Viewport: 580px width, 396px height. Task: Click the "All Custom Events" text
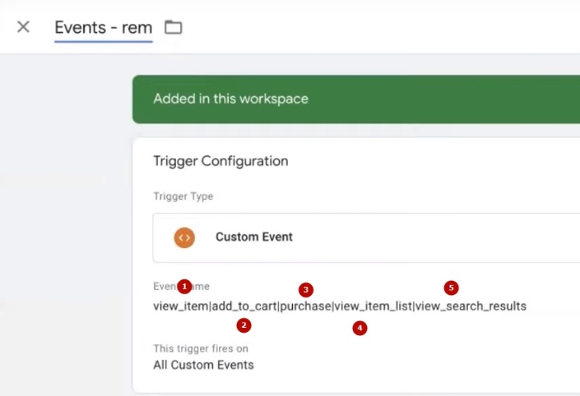pos(203,365)
